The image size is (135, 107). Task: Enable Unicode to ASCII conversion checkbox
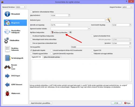(x=52, y=50)
